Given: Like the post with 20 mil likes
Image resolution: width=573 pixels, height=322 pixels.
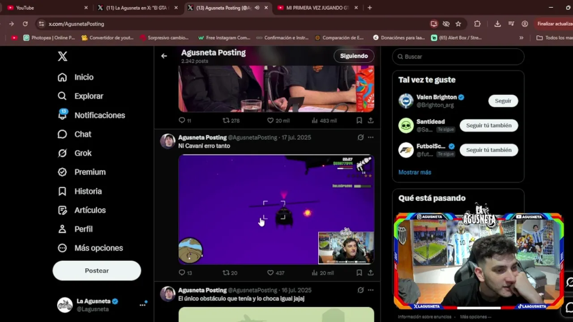Looking at the screenshot, I should [278, 120].
